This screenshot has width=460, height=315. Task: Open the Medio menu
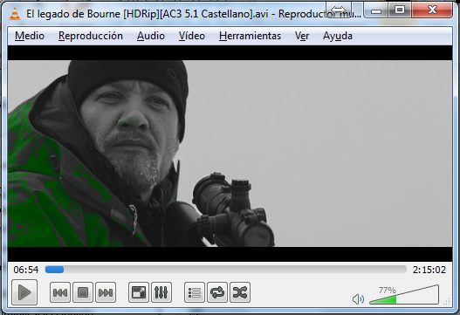click(30, 36)
